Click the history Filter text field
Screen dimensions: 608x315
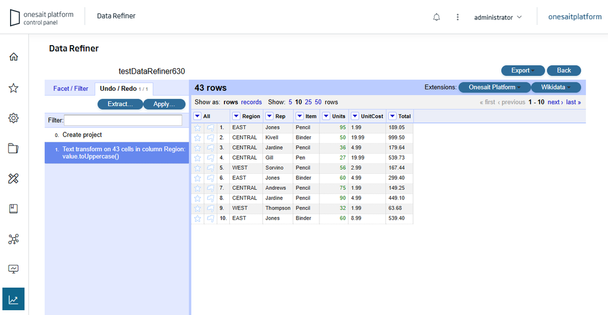coord(123,120)
